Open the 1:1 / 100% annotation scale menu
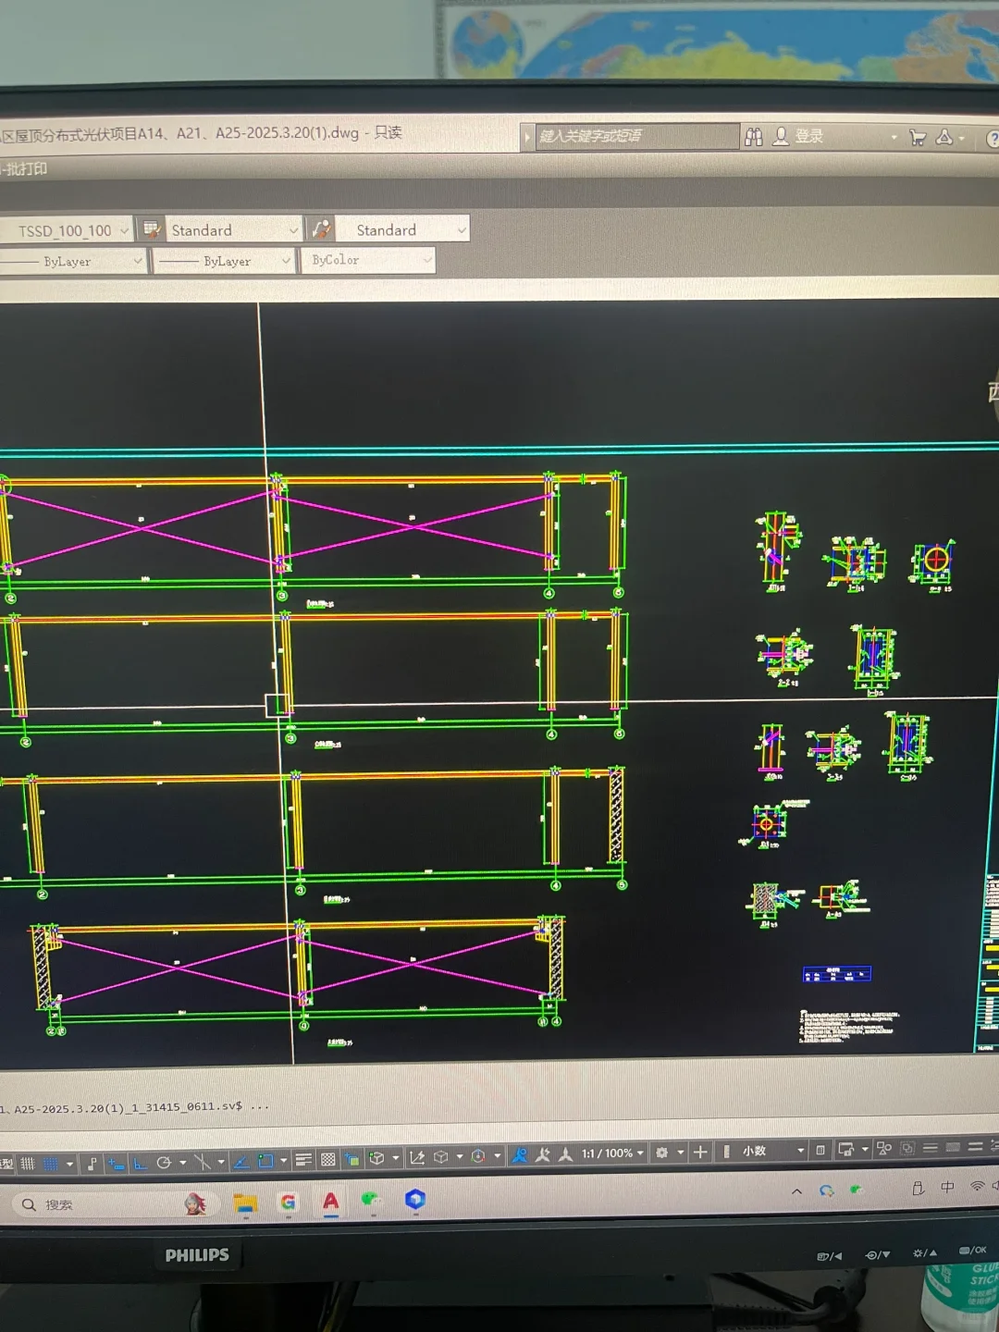Image resolution: width=999 pixels, height=1332 pixels. point(611,1153)
